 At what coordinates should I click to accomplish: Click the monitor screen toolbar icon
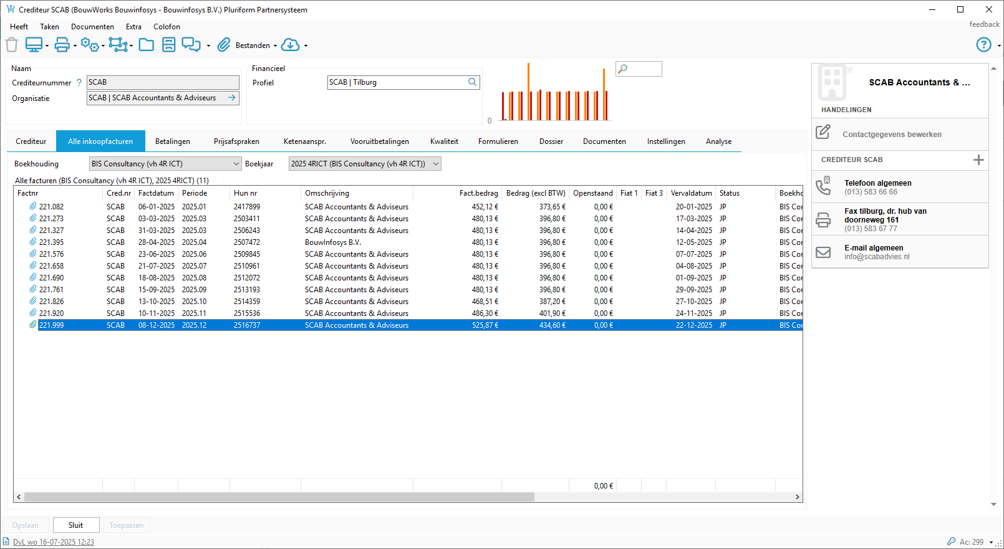coord(34,45)
